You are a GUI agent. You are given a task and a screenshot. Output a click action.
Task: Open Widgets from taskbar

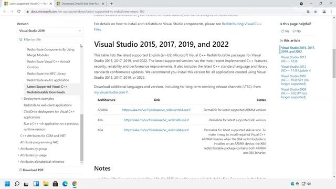tap(36, 184)
